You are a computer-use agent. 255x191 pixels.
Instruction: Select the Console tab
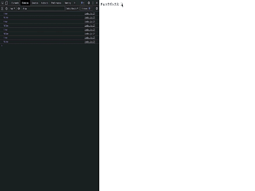point(25,3)
